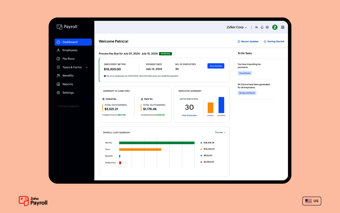Image resolution: width=340 pixels, height=213 pixels.
Task: Change the This year period selector
Action: 220,132
